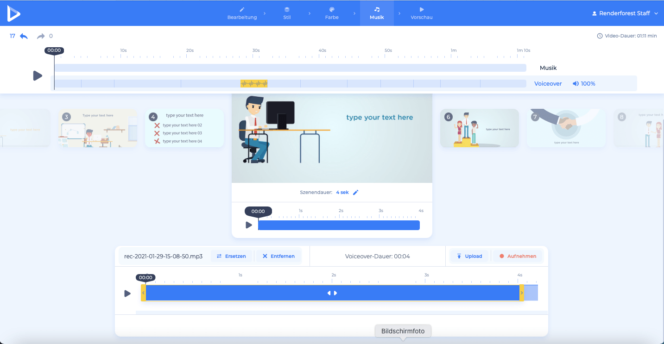Viewport: 664px width, 344px height.
Task: Remove voiceover with Entfernen button
Action: tap(278, 256)
